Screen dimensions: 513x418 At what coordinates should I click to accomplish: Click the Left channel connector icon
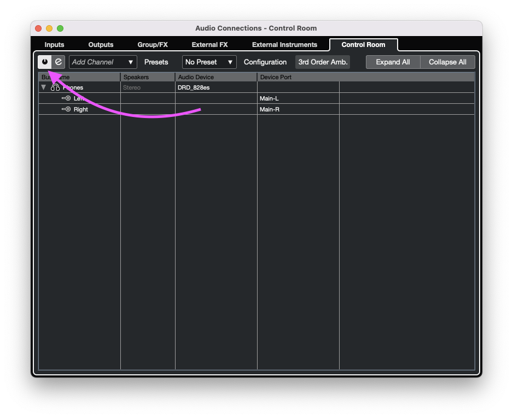[66, 98]
